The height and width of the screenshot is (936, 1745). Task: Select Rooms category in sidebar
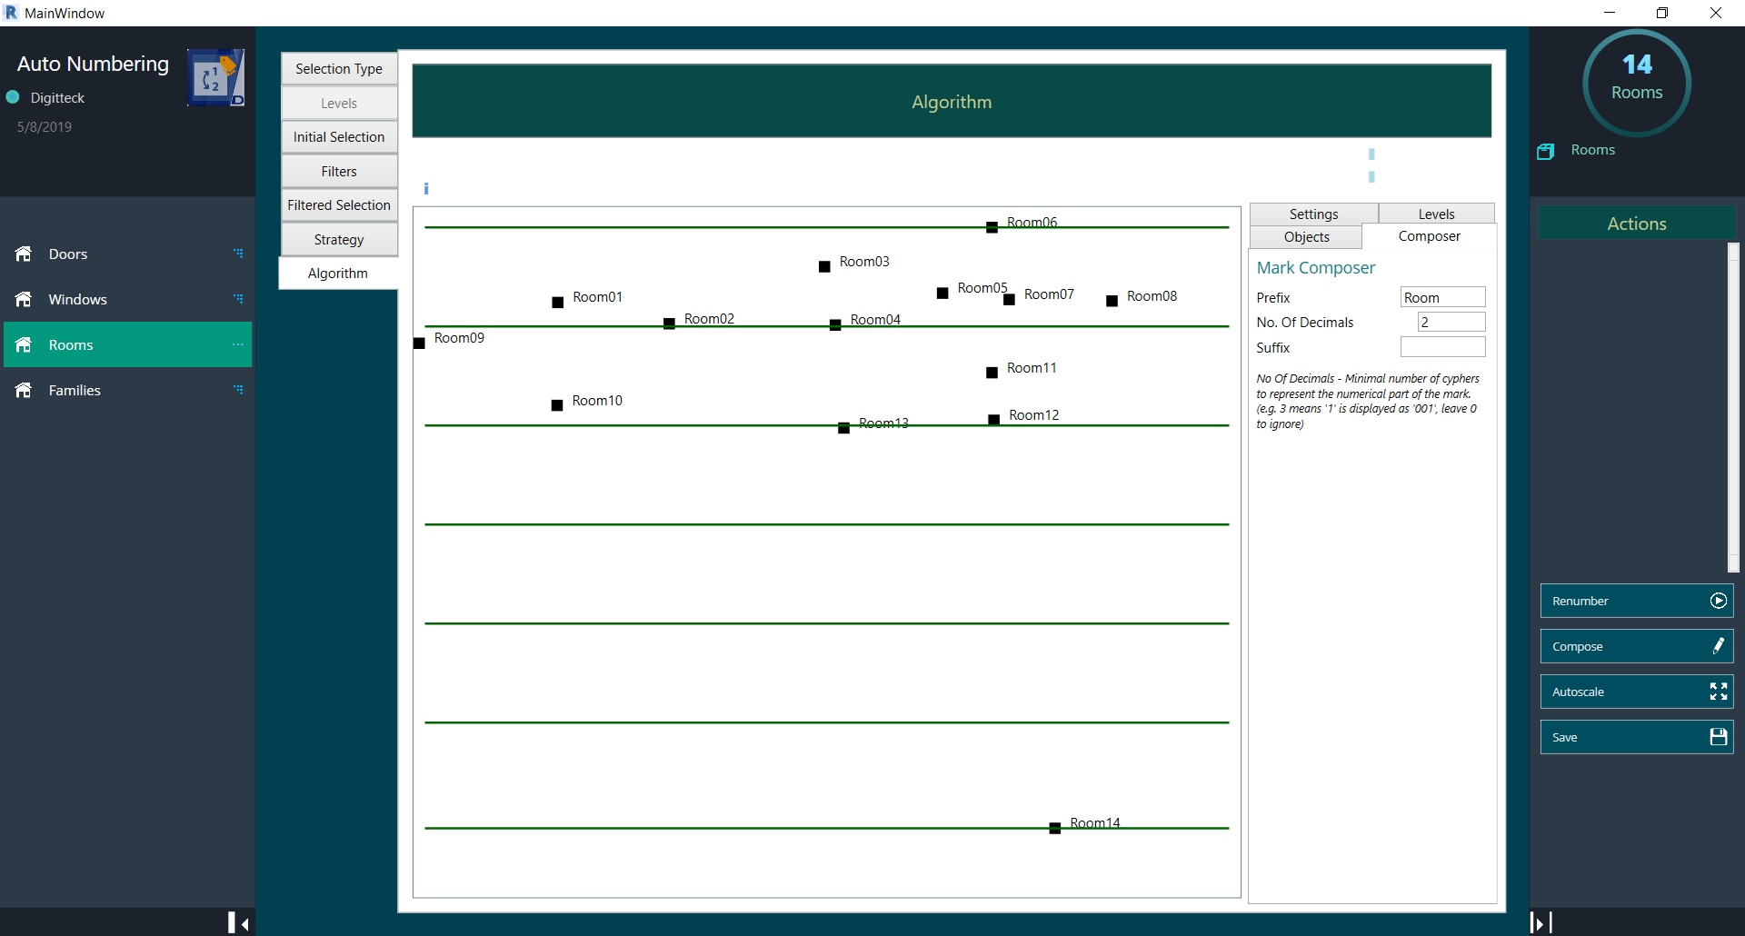point(127,344)
